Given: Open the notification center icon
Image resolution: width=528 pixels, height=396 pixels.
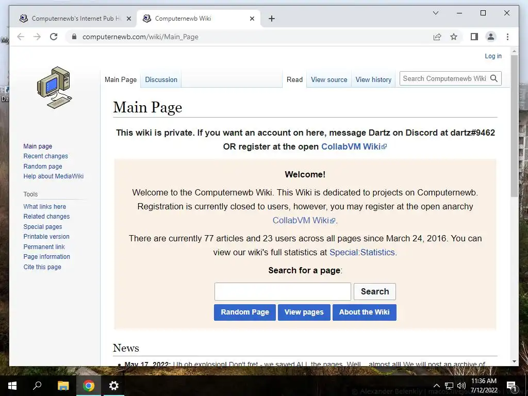Looking at the screenshot, I should pyautogui.click(x=511, y=386).
